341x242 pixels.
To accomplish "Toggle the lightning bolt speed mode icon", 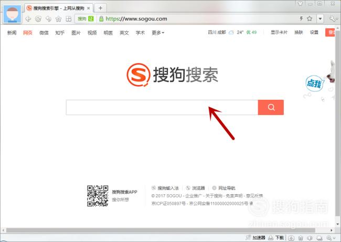I will tap(301, 18).
